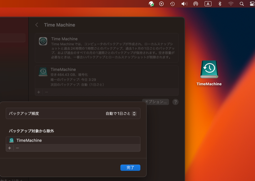The height and width of the screenshot is (181, 255).
Task: Open the input source A menu
Action: [x=208, y=4]
